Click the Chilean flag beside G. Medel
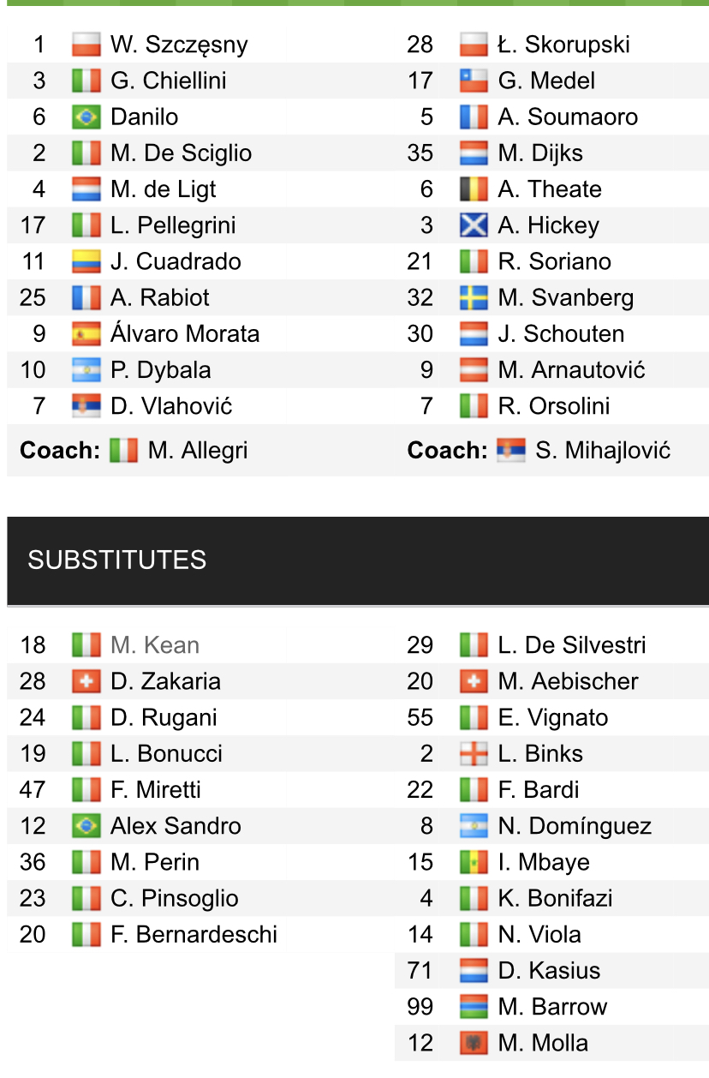The height and width of the screenshot is (1078, 709). coord(474,81)
